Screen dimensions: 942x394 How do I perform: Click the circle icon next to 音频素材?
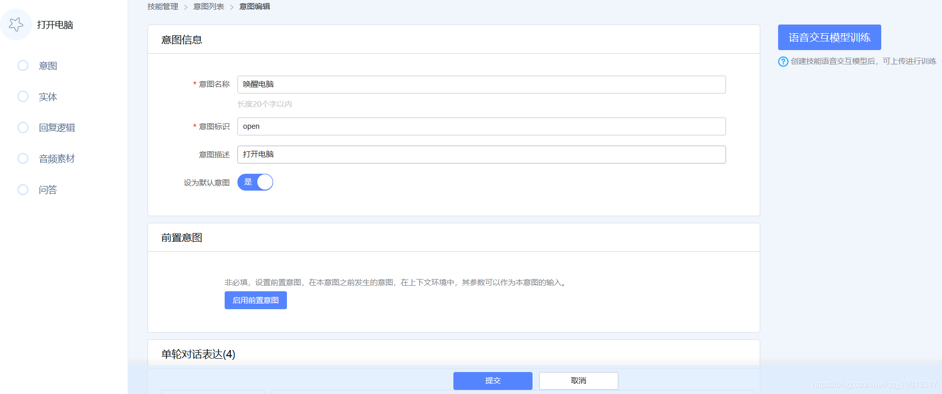point(23,158)
